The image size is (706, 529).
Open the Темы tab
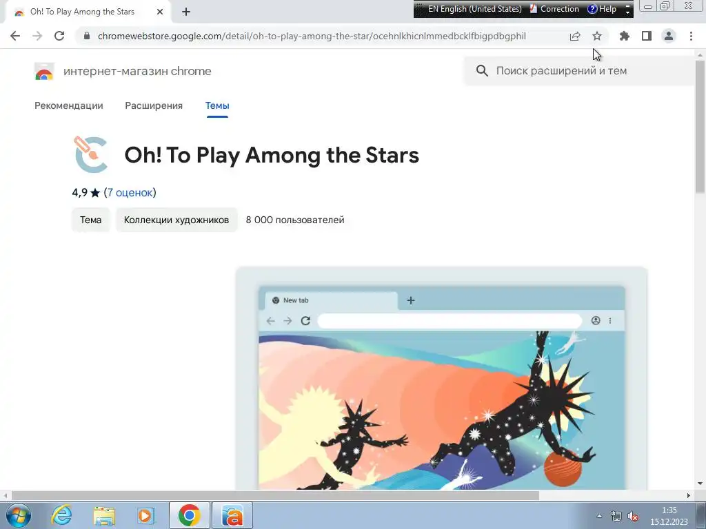click(217, 105)
